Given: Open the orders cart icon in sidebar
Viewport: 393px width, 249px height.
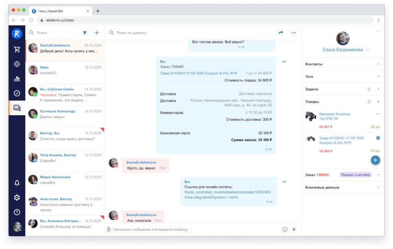Looking at the screenshot, I should [x=17, y=50].
